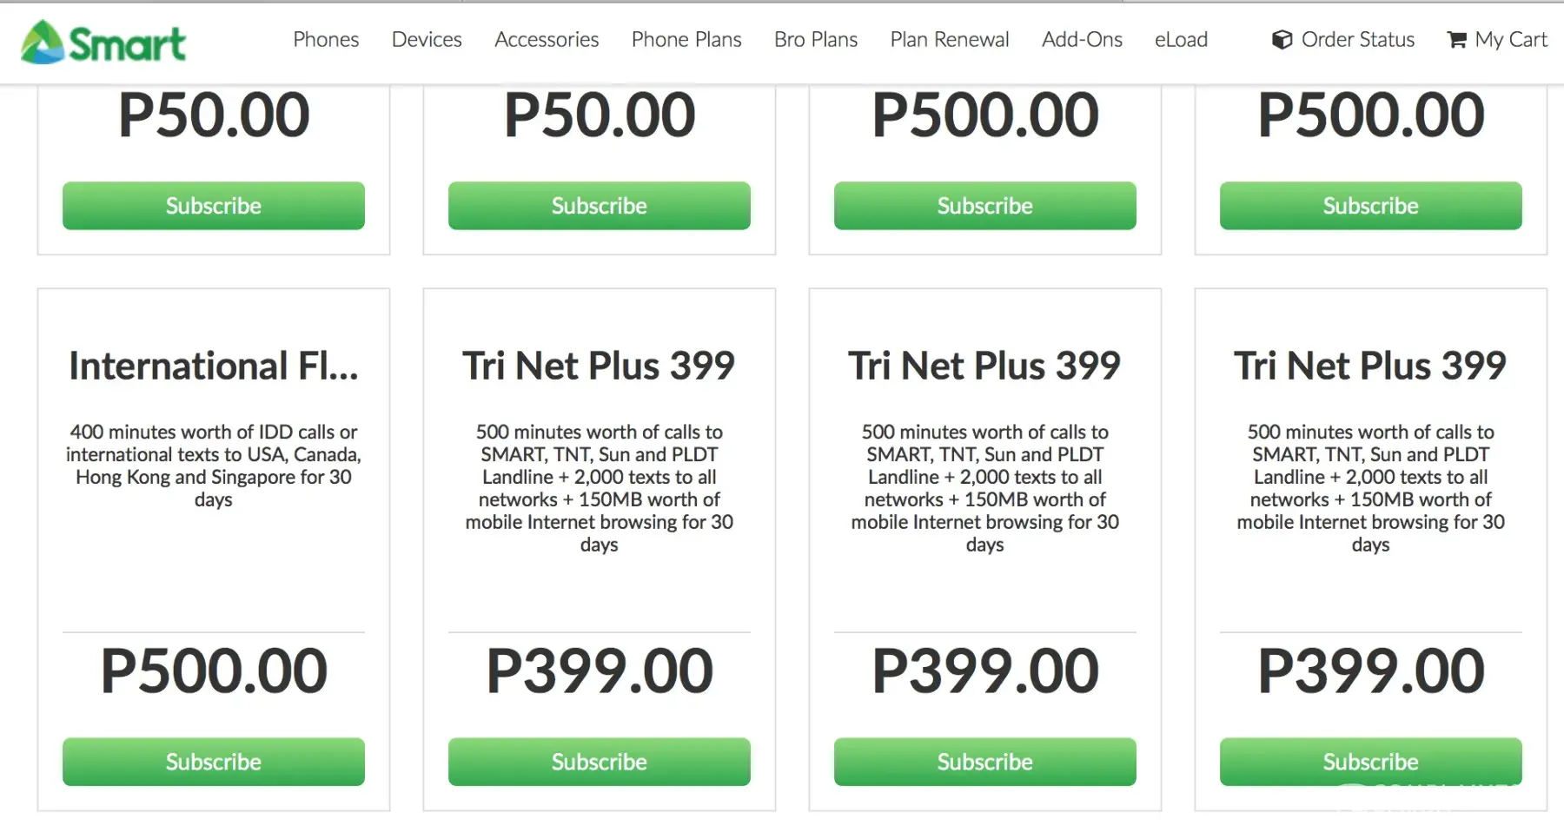
Task: Click the Order Status box icon
Action: [1282, 40]
